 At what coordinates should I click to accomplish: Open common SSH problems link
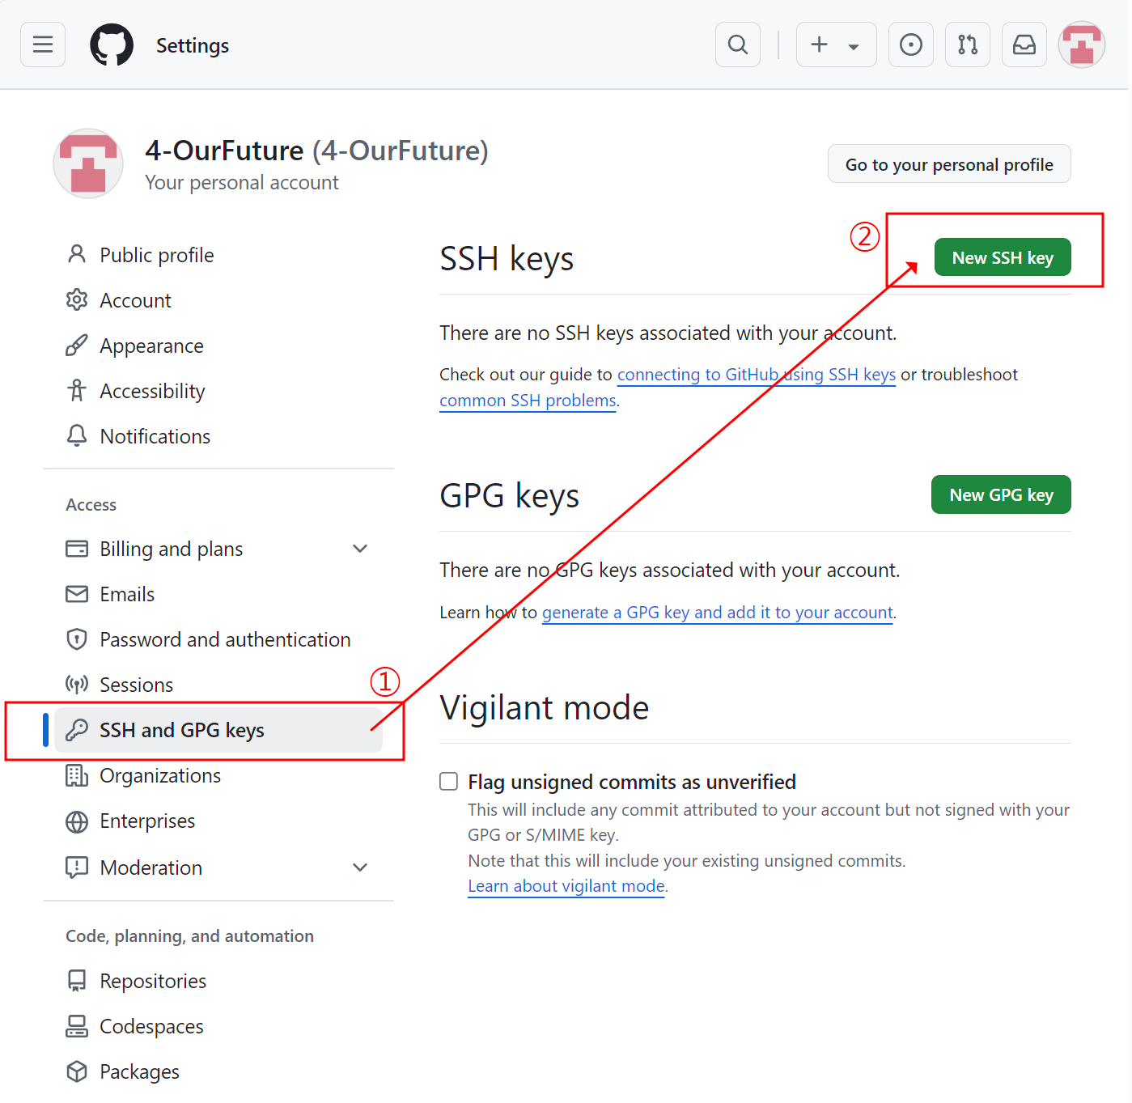pyautogui.click(x=528, y=401)
